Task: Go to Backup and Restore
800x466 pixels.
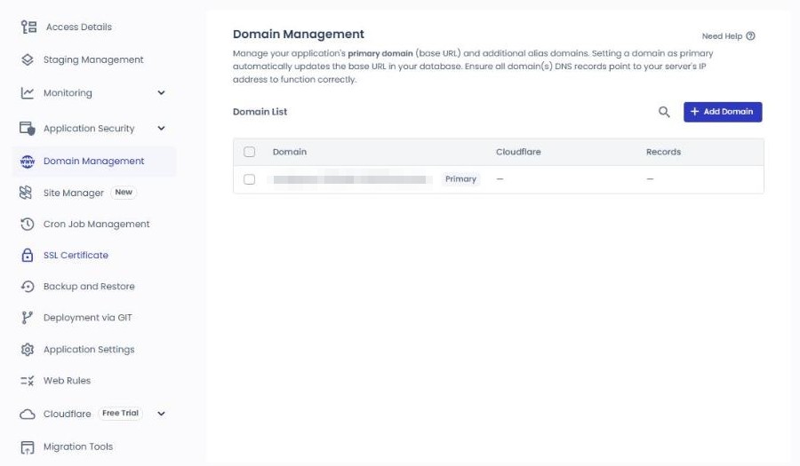Action: click(x=89, y=286)
